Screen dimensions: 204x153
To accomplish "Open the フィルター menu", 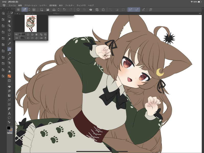I will pos(70,5).
